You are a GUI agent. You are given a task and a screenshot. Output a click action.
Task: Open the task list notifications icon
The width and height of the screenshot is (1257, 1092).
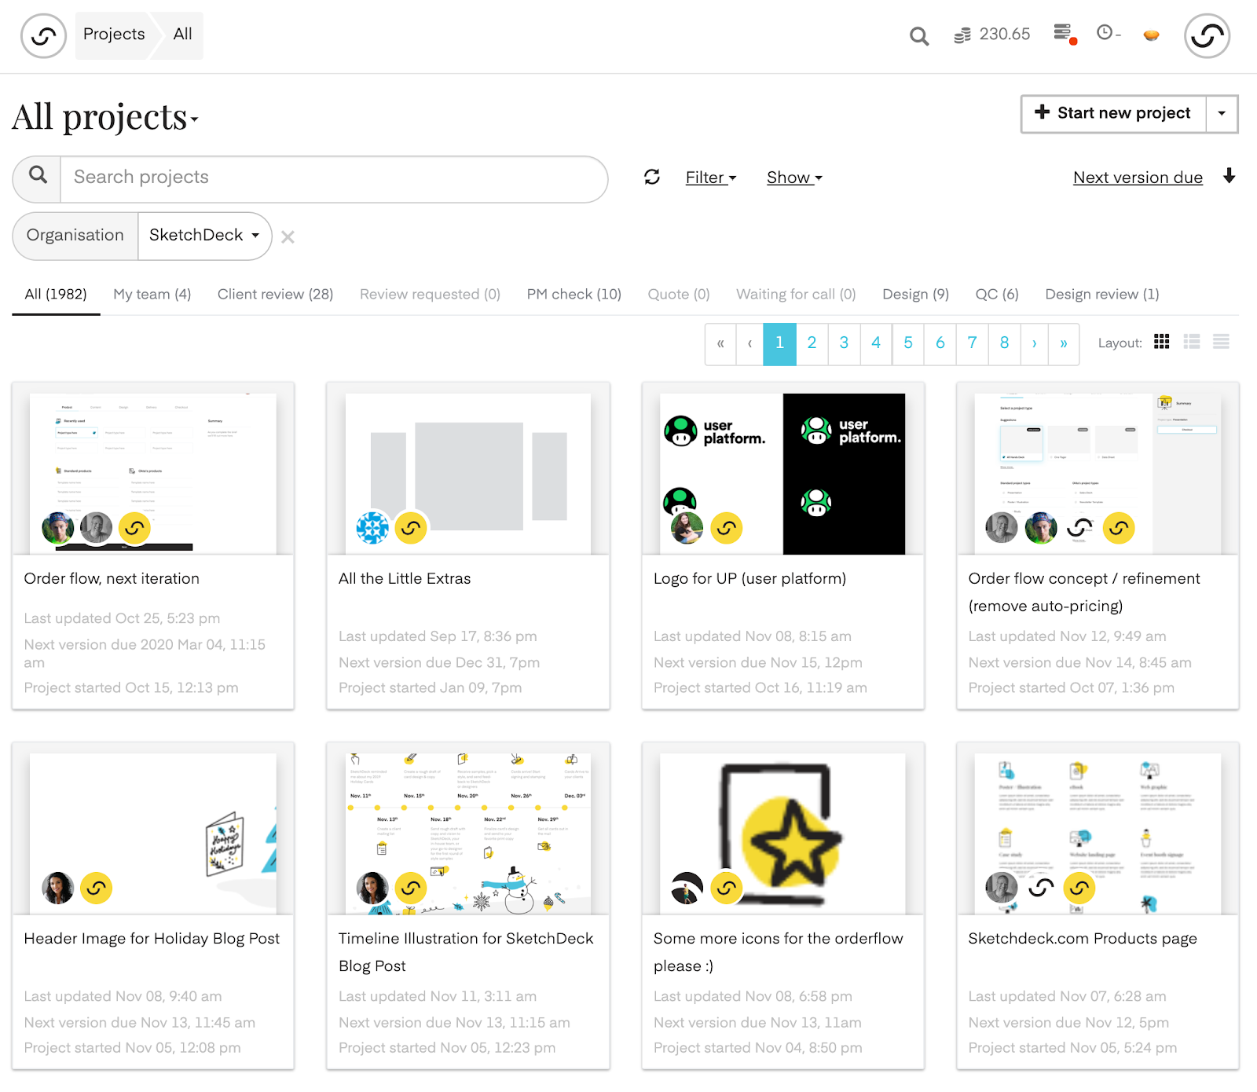click(1065, 34)
